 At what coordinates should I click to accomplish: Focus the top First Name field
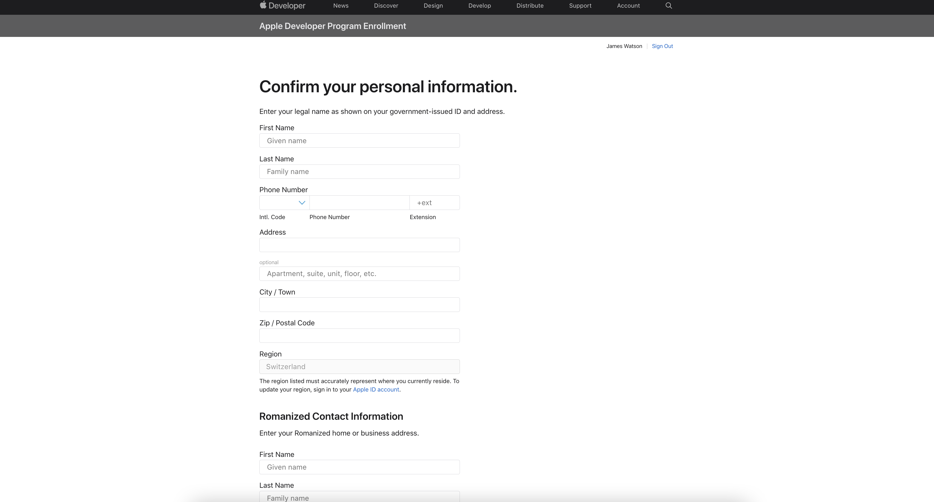coord(359,141)
